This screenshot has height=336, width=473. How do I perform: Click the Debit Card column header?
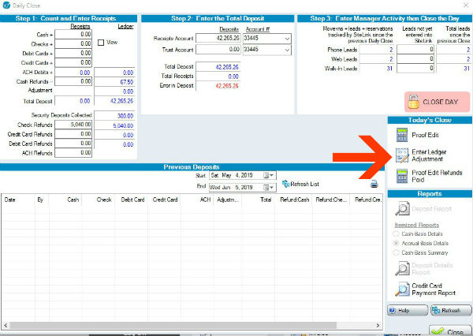[x=131, y=200]
